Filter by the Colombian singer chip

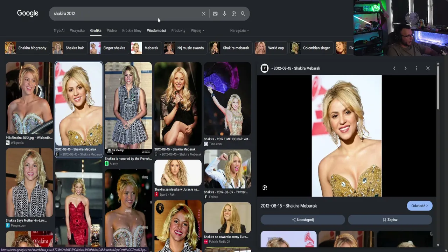(311, 48)
